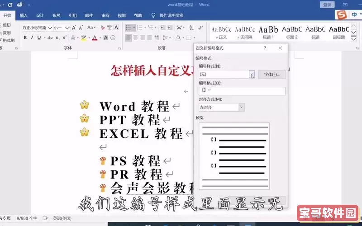Decrease paragraph indent

[163, 28]
